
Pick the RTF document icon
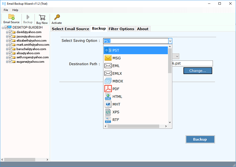coord(108,119)
